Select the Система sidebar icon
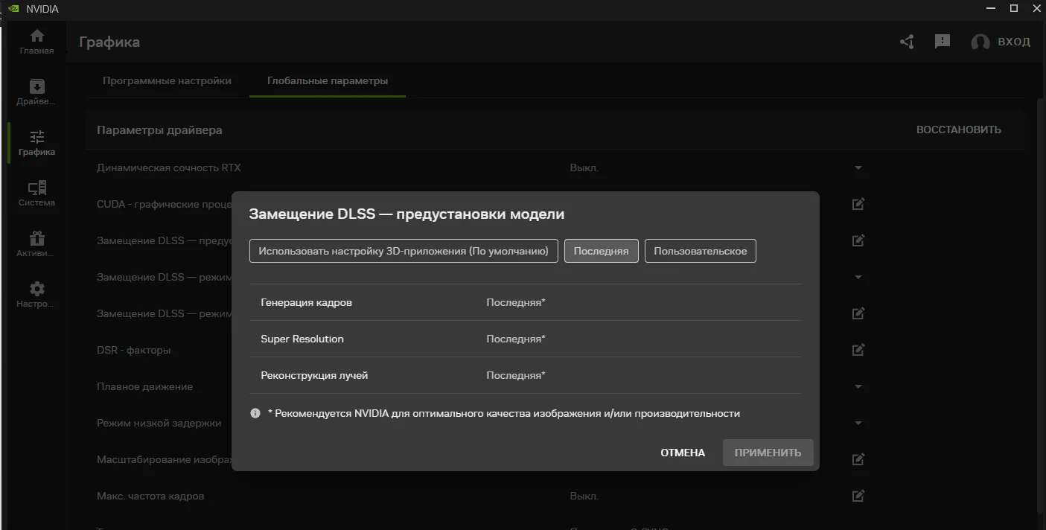The height and width of the screenshot is (530, 1046). tap(36, 194)
